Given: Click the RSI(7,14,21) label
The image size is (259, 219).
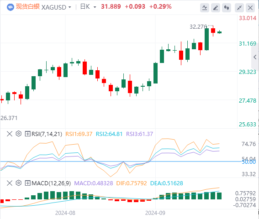Looking at the screenshot, I should coord(47,134).
